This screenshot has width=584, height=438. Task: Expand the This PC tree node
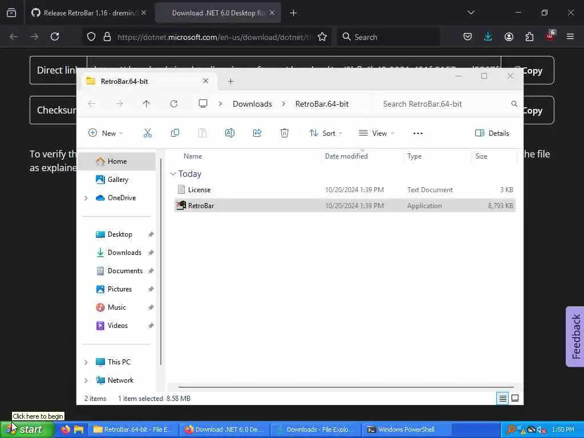tap(86, 362)
